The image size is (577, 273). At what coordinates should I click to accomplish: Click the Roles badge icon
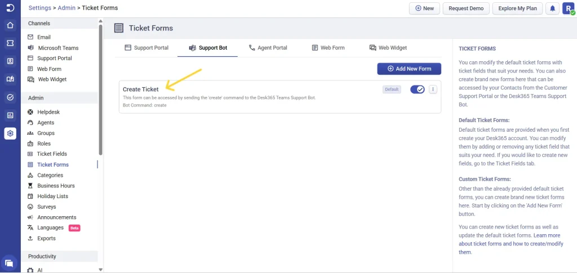(x=30, y=144)
